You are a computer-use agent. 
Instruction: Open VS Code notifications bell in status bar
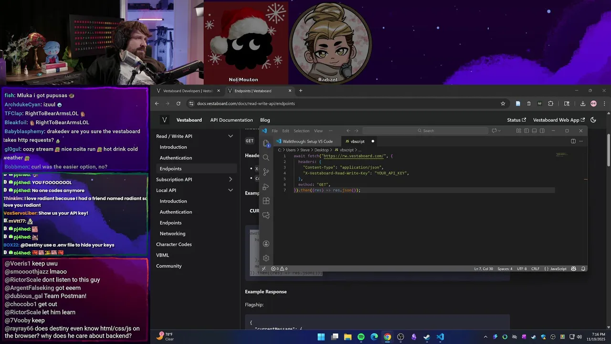point(583,269)
